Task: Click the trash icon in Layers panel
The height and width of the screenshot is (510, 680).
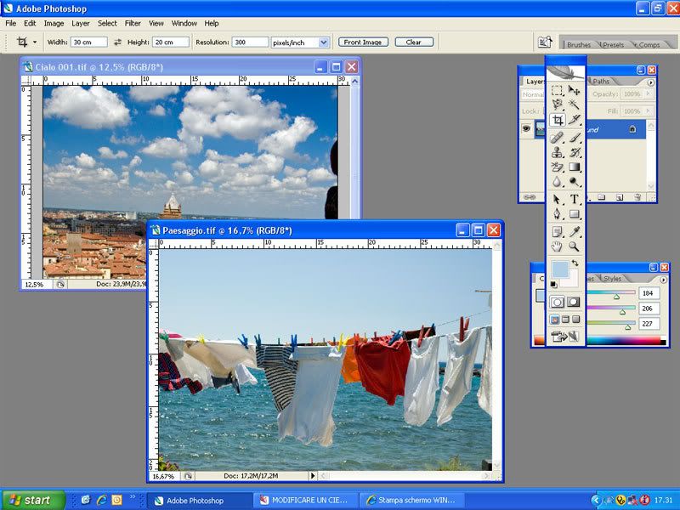Action: coord(637,197)
